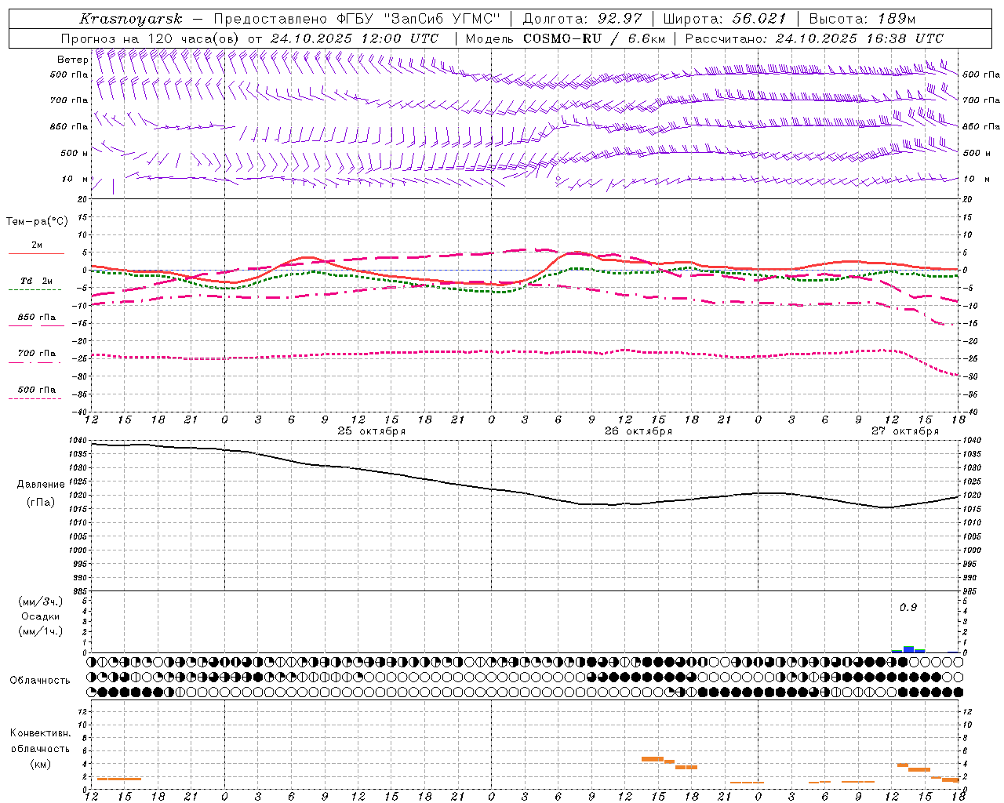Click the Осадки precipitation label
This screenshot has width=1004, height=803.
coord(41,616)
